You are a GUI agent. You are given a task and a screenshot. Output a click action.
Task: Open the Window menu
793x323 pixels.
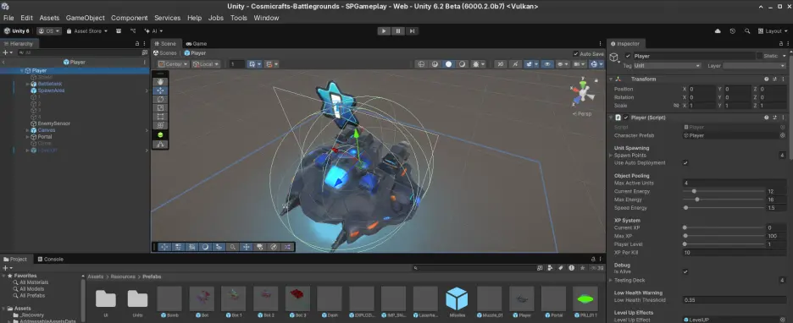tap(266, 18)
